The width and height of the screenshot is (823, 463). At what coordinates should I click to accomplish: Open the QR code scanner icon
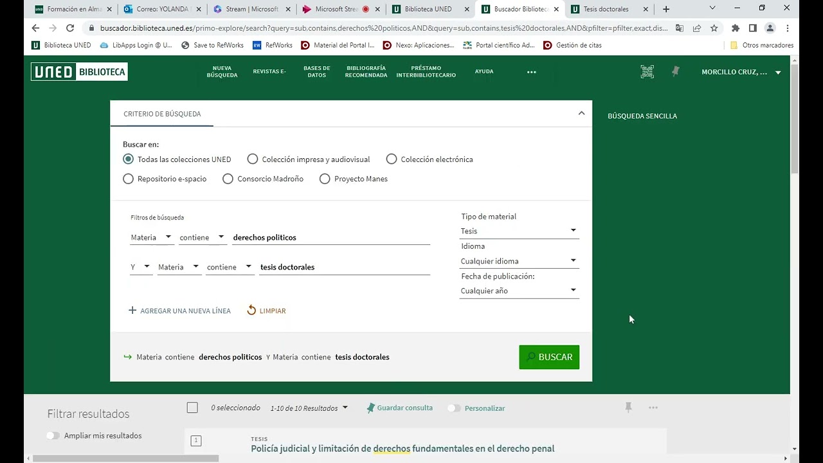point(647,72)
